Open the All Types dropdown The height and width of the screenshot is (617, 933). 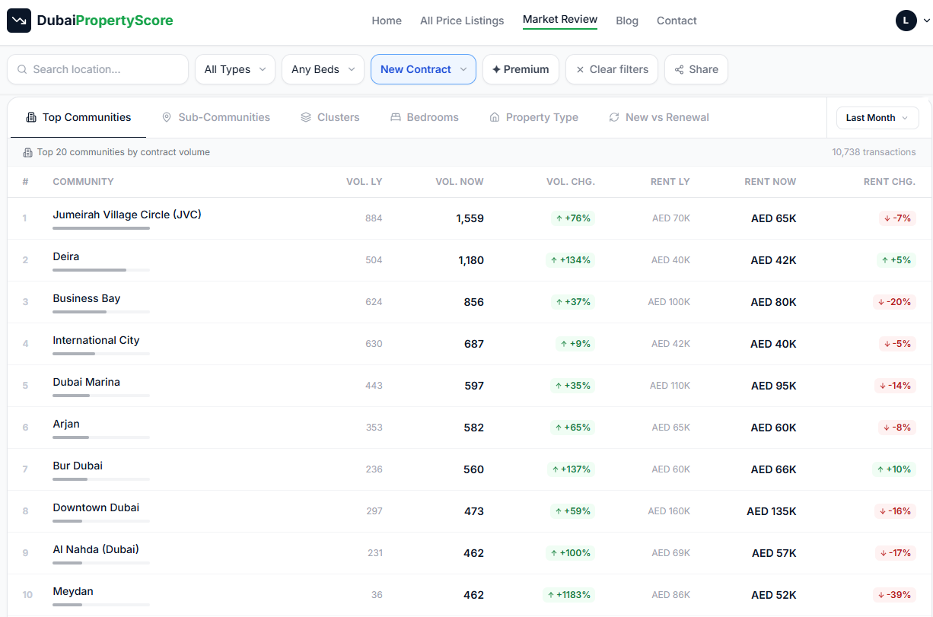point(235,69)
